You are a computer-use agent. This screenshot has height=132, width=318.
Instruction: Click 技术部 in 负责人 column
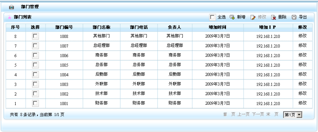[174, 93]
